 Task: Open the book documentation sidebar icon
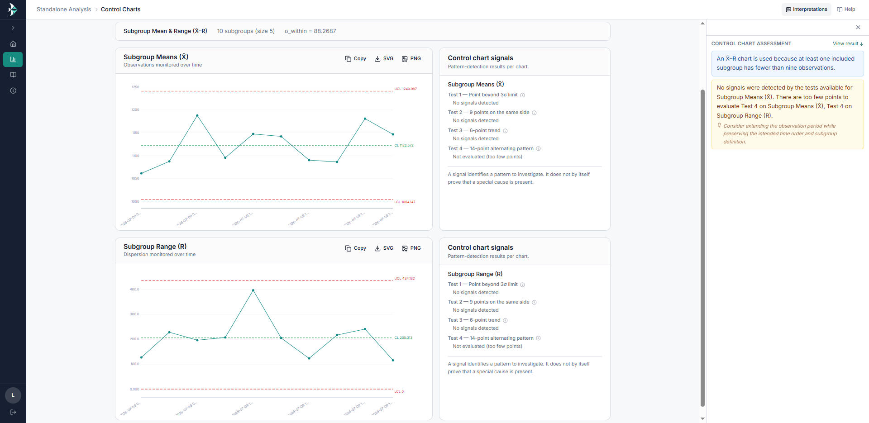pyautogui.click(x=13, y=75)
